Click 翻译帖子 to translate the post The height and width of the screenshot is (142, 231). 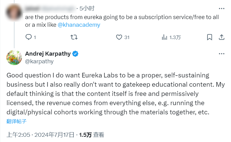(x=16, y=121)
